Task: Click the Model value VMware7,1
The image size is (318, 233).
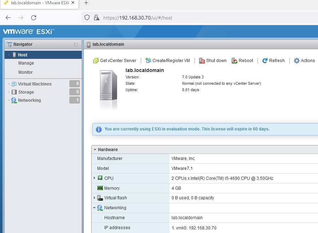Action: [182, 168]
